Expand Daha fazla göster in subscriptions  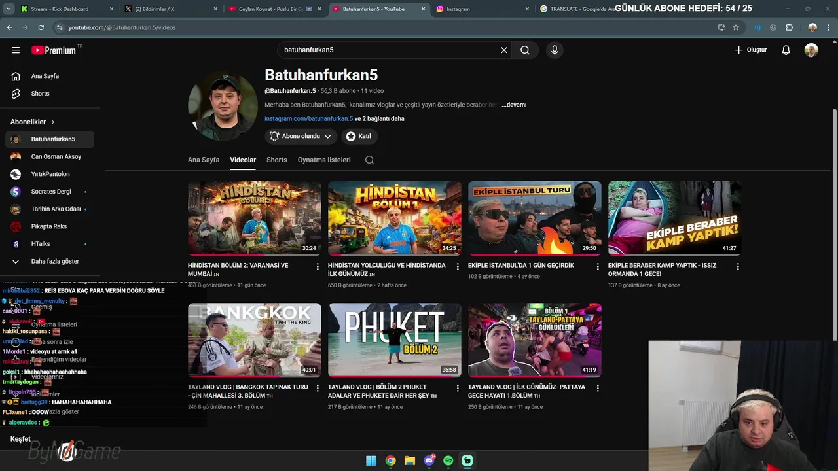pyautogui.click(x=50, y=261)
